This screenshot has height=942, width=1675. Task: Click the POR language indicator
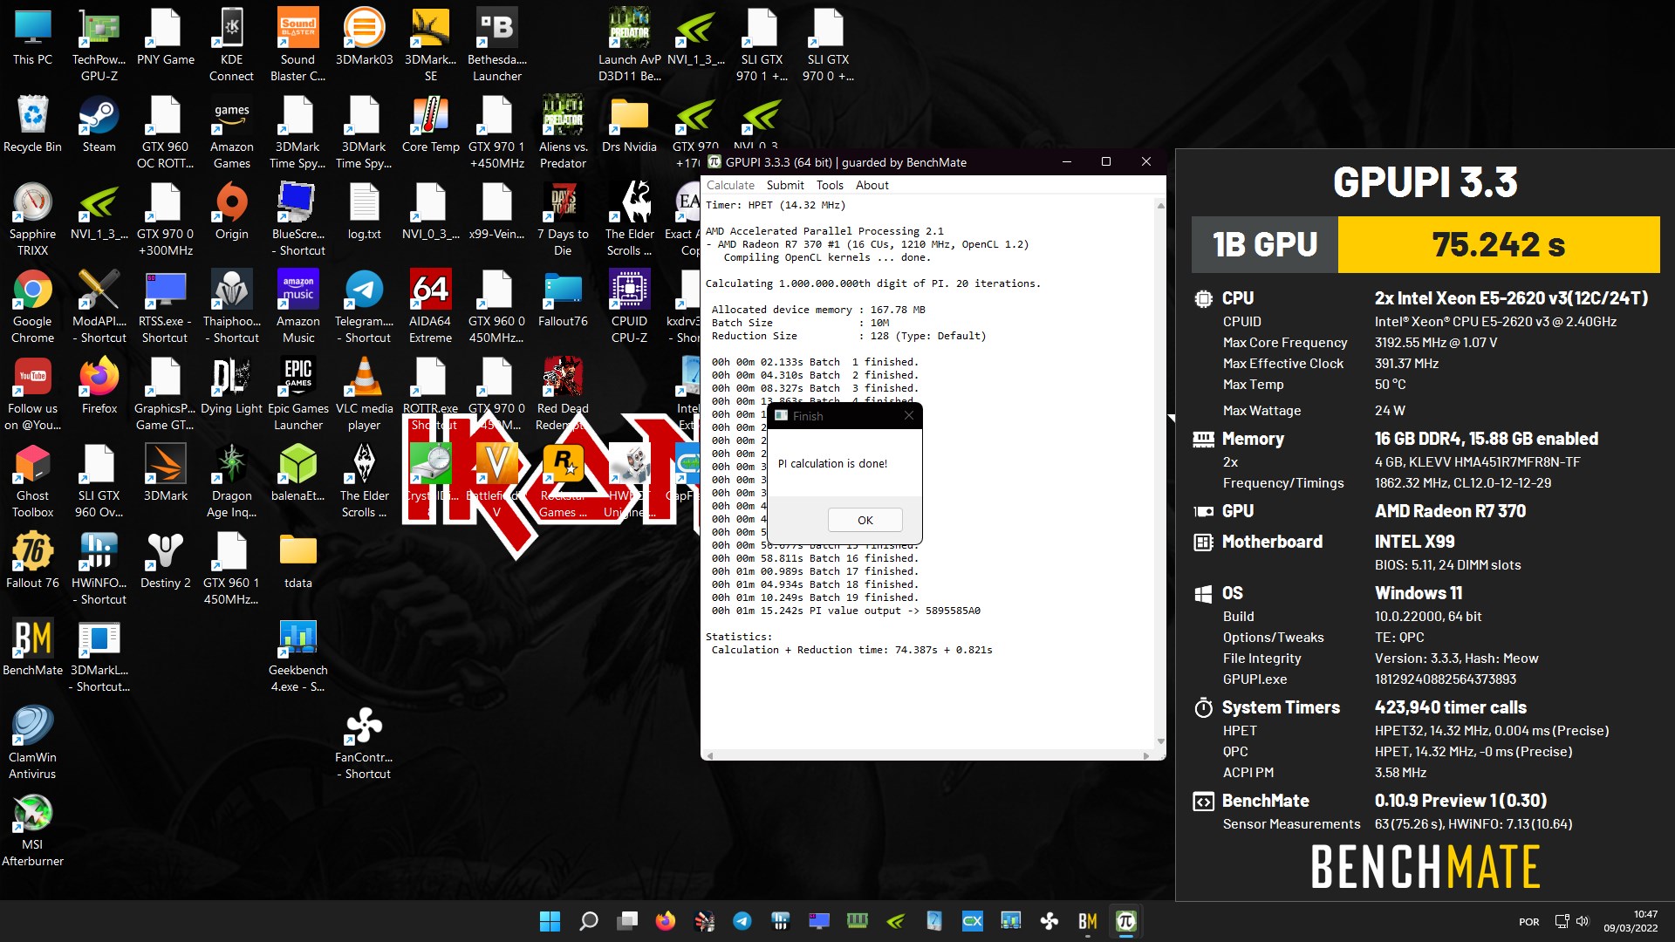click(x=1529, y=921)
